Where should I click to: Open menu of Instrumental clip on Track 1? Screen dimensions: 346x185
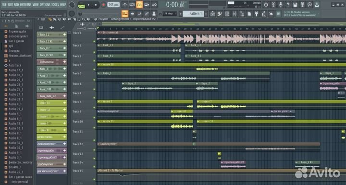[x=99, y=33]
